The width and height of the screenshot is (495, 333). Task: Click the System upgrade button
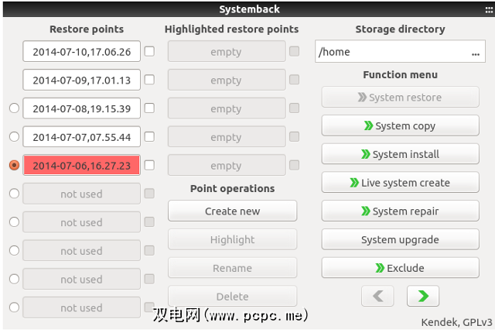click(x=400, y=239)
